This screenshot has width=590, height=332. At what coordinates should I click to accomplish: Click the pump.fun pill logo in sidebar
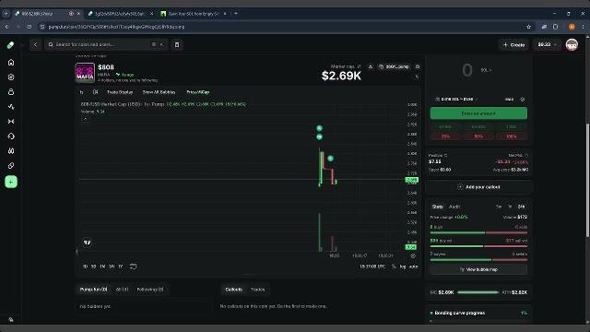[x=10, y=45]
